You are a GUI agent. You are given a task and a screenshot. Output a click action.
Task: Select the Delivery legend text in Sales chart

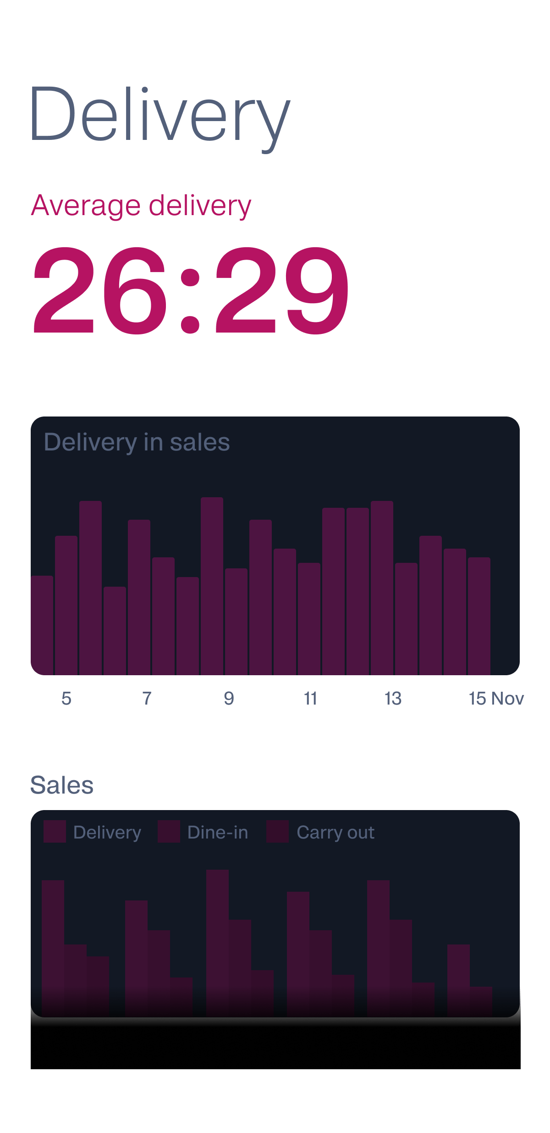(107, 832)
